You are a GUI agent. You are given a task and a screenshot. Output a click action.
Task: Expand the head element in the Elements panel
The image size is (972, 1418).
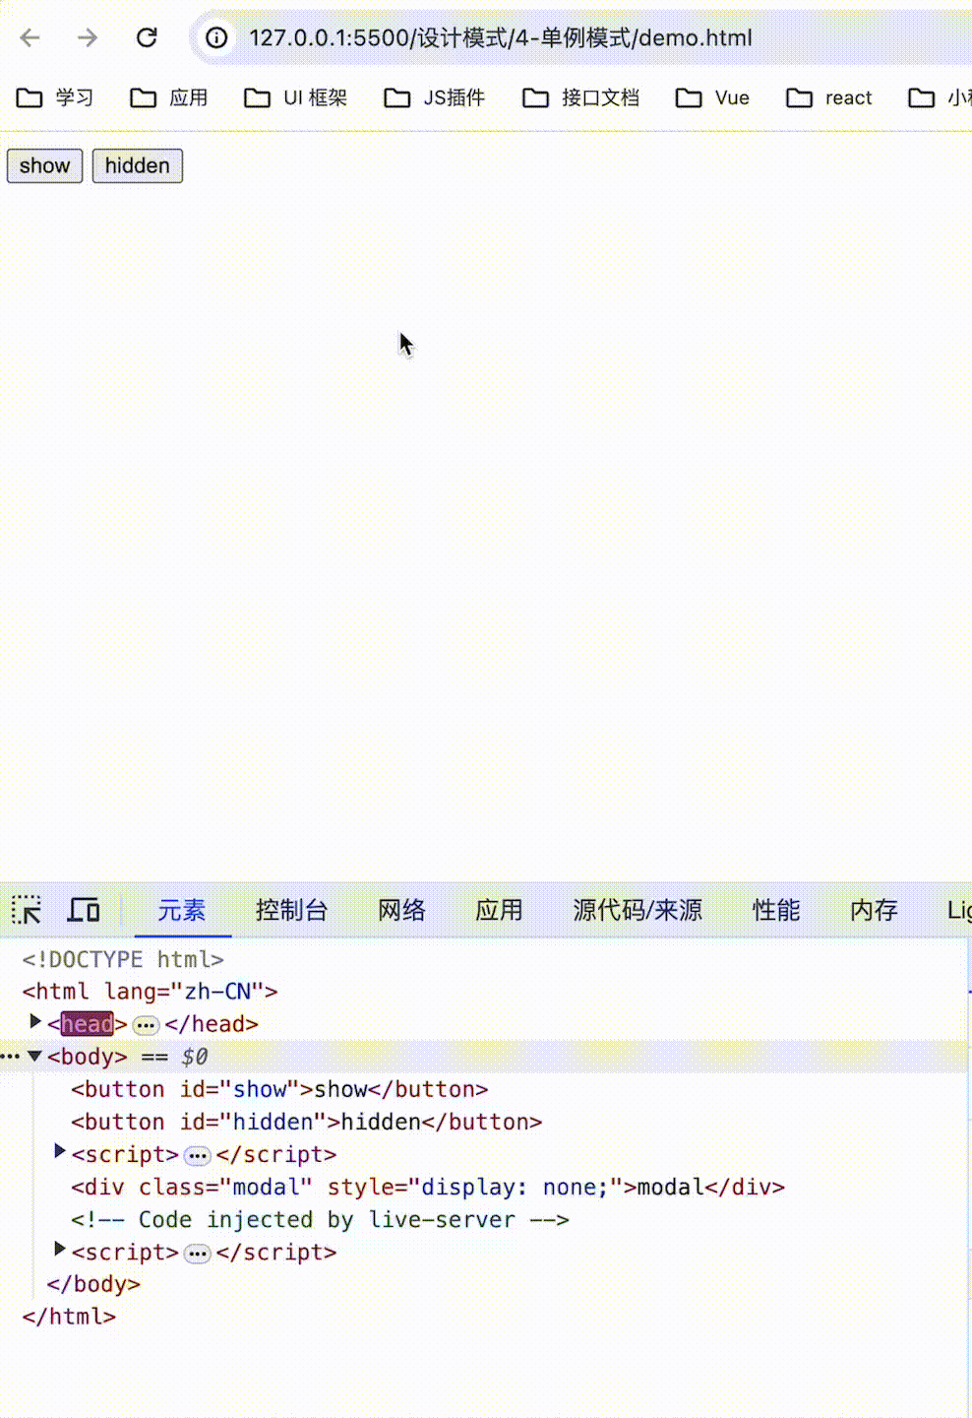point(35,1023)
